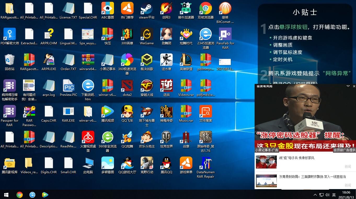
Task: Open the 坦克世界 game shortcut
Action: coord(166,138)
